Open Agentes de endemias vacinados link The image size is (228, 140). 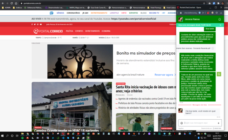(147, 99)
